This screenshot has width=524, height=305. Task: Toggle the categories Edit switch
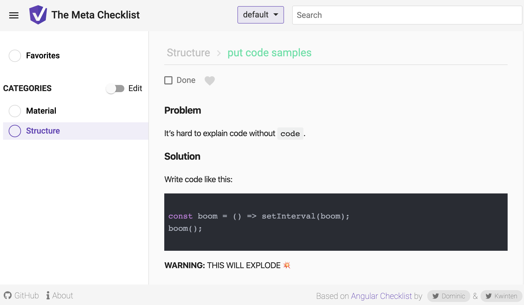[115, 89]
